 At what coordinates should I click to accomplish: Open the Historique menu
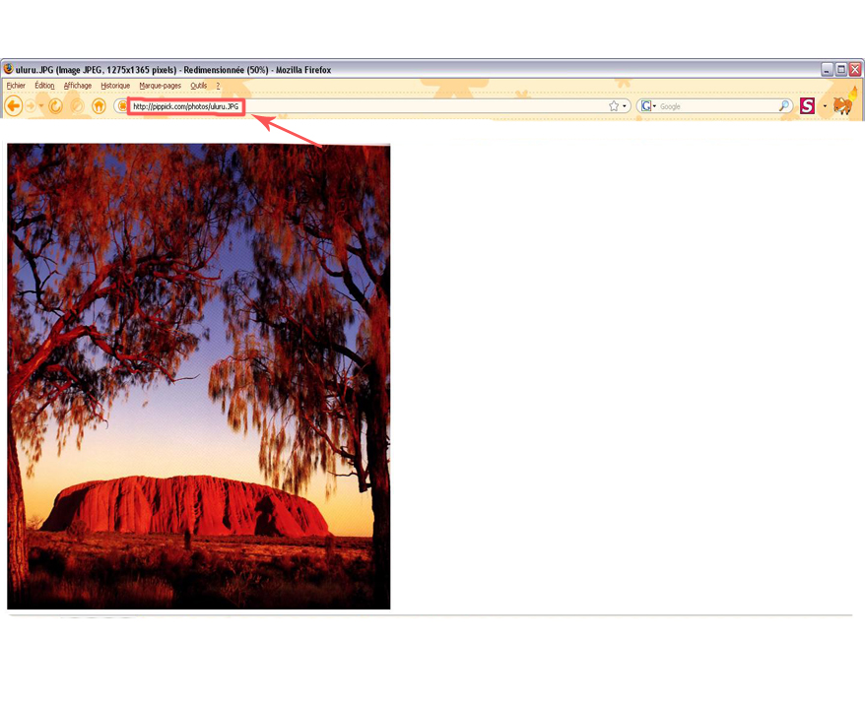(x=115, y=86)
